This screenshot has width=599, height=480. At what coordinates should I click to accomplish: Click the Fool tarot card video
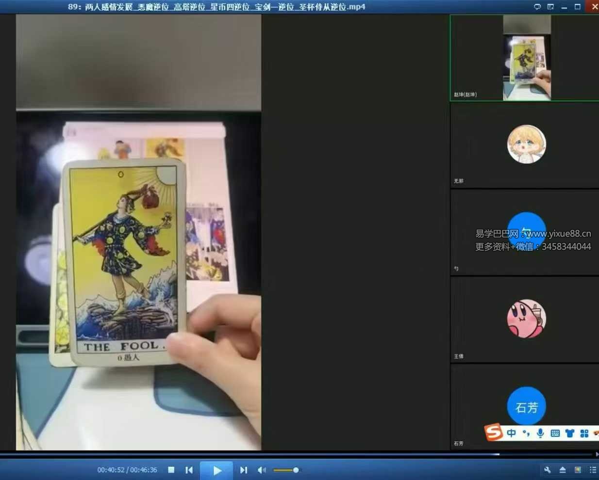pos(138,232)
